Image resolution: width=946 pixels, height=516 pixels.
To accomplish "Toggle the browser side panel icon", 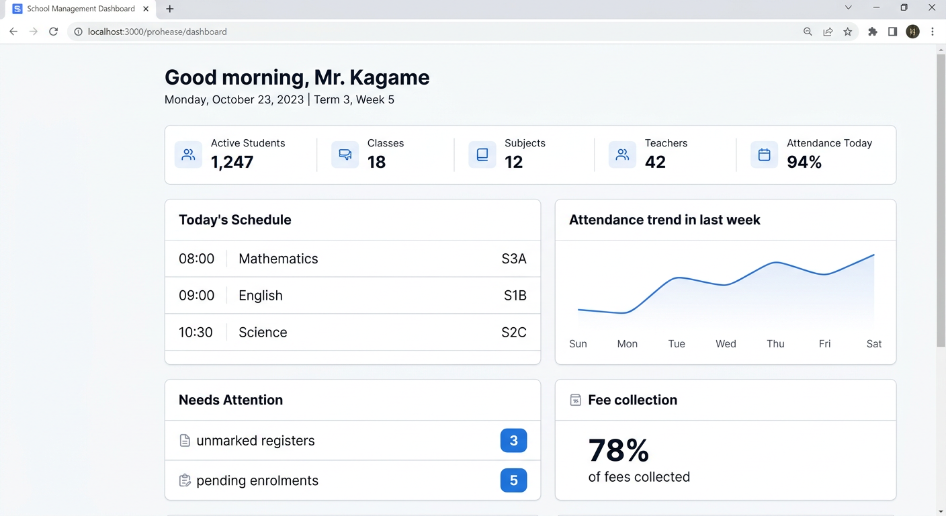I will (892, 32).
